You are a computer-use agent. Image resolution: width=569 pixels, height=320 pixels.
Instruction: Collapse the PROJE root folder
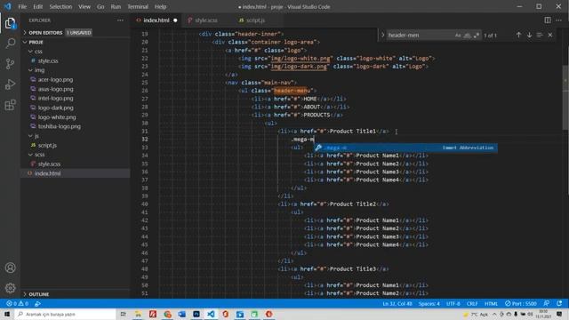click(x=25, y=42)
